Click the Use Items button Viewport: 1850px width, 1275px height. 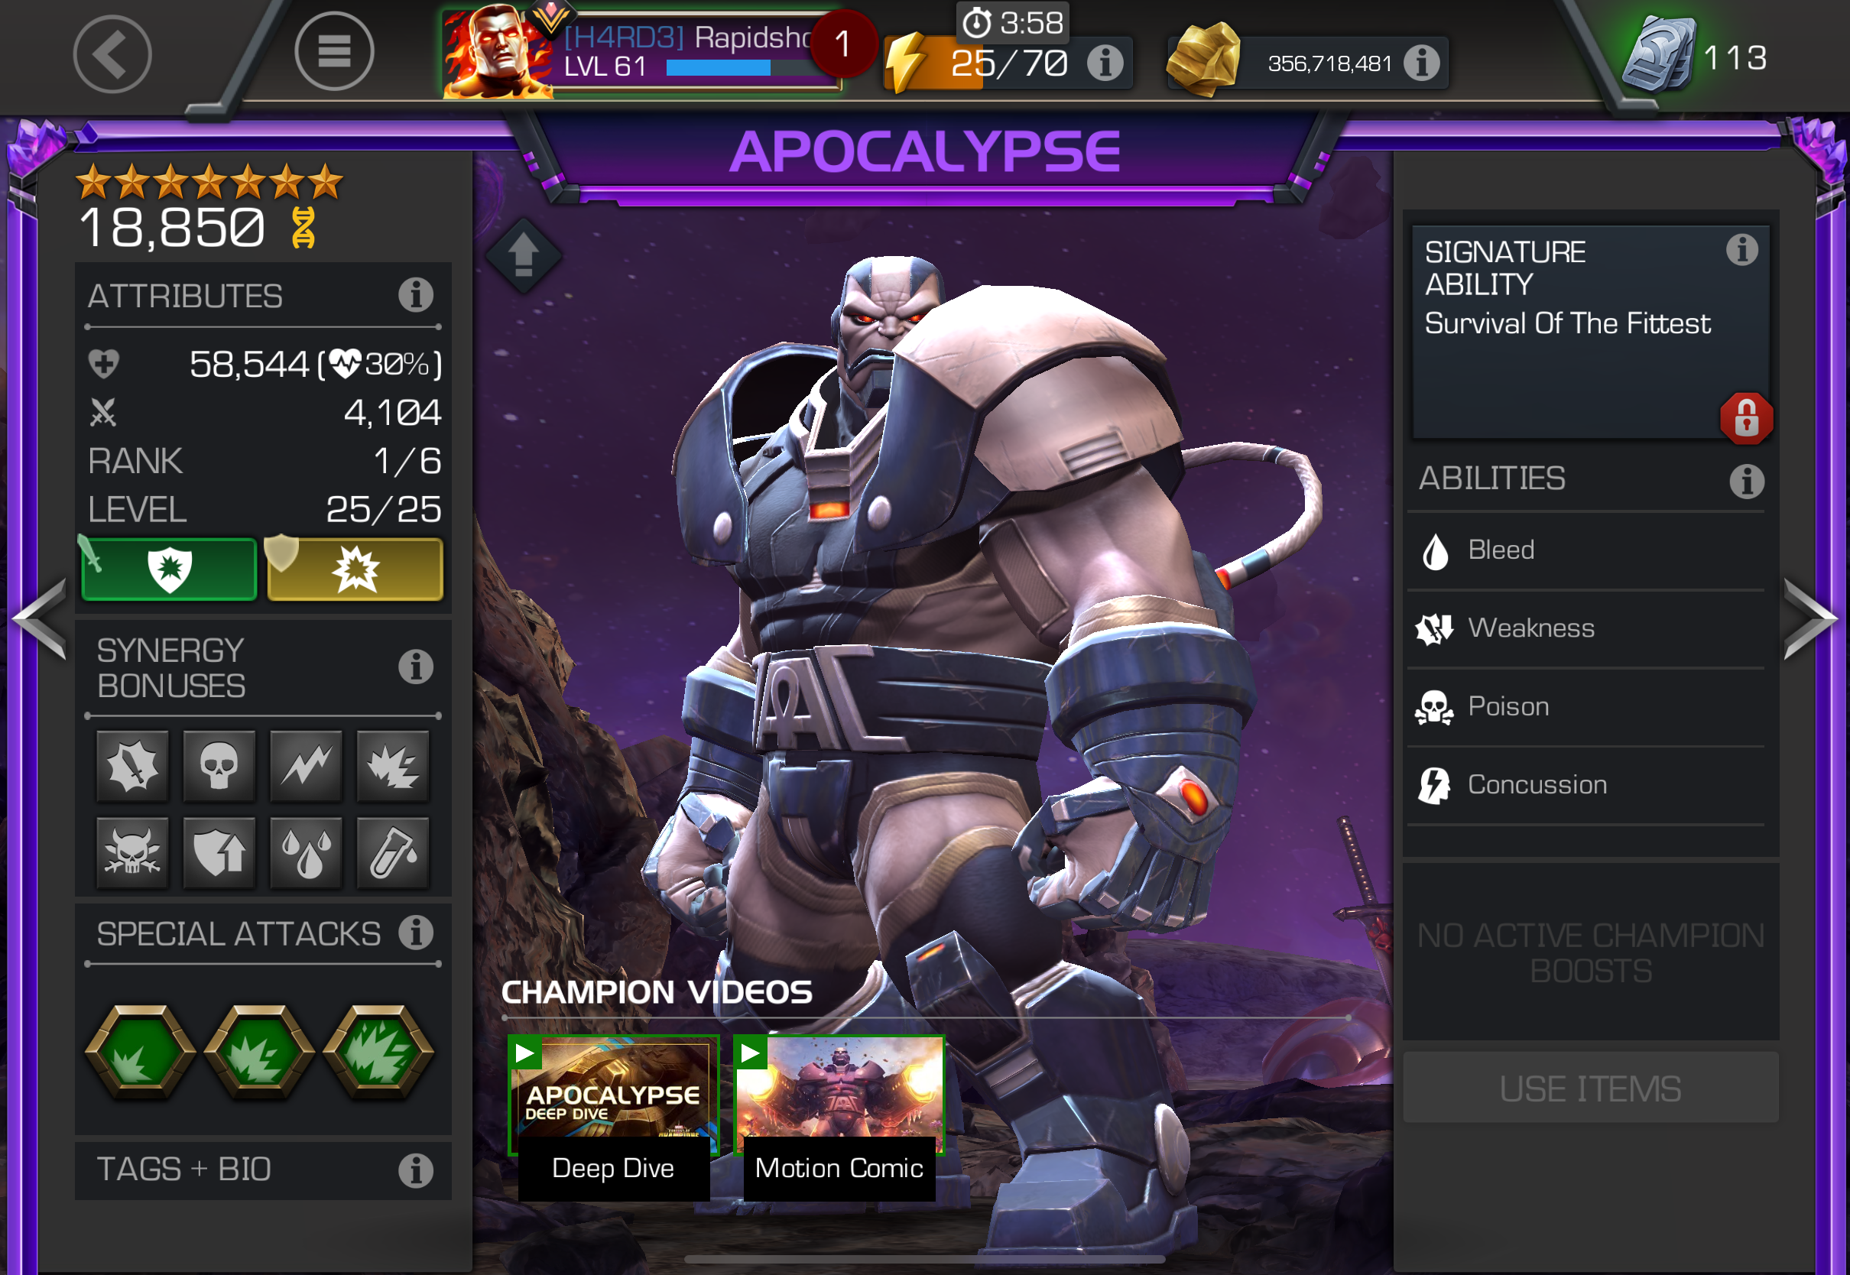[x=1590, y=1088]
